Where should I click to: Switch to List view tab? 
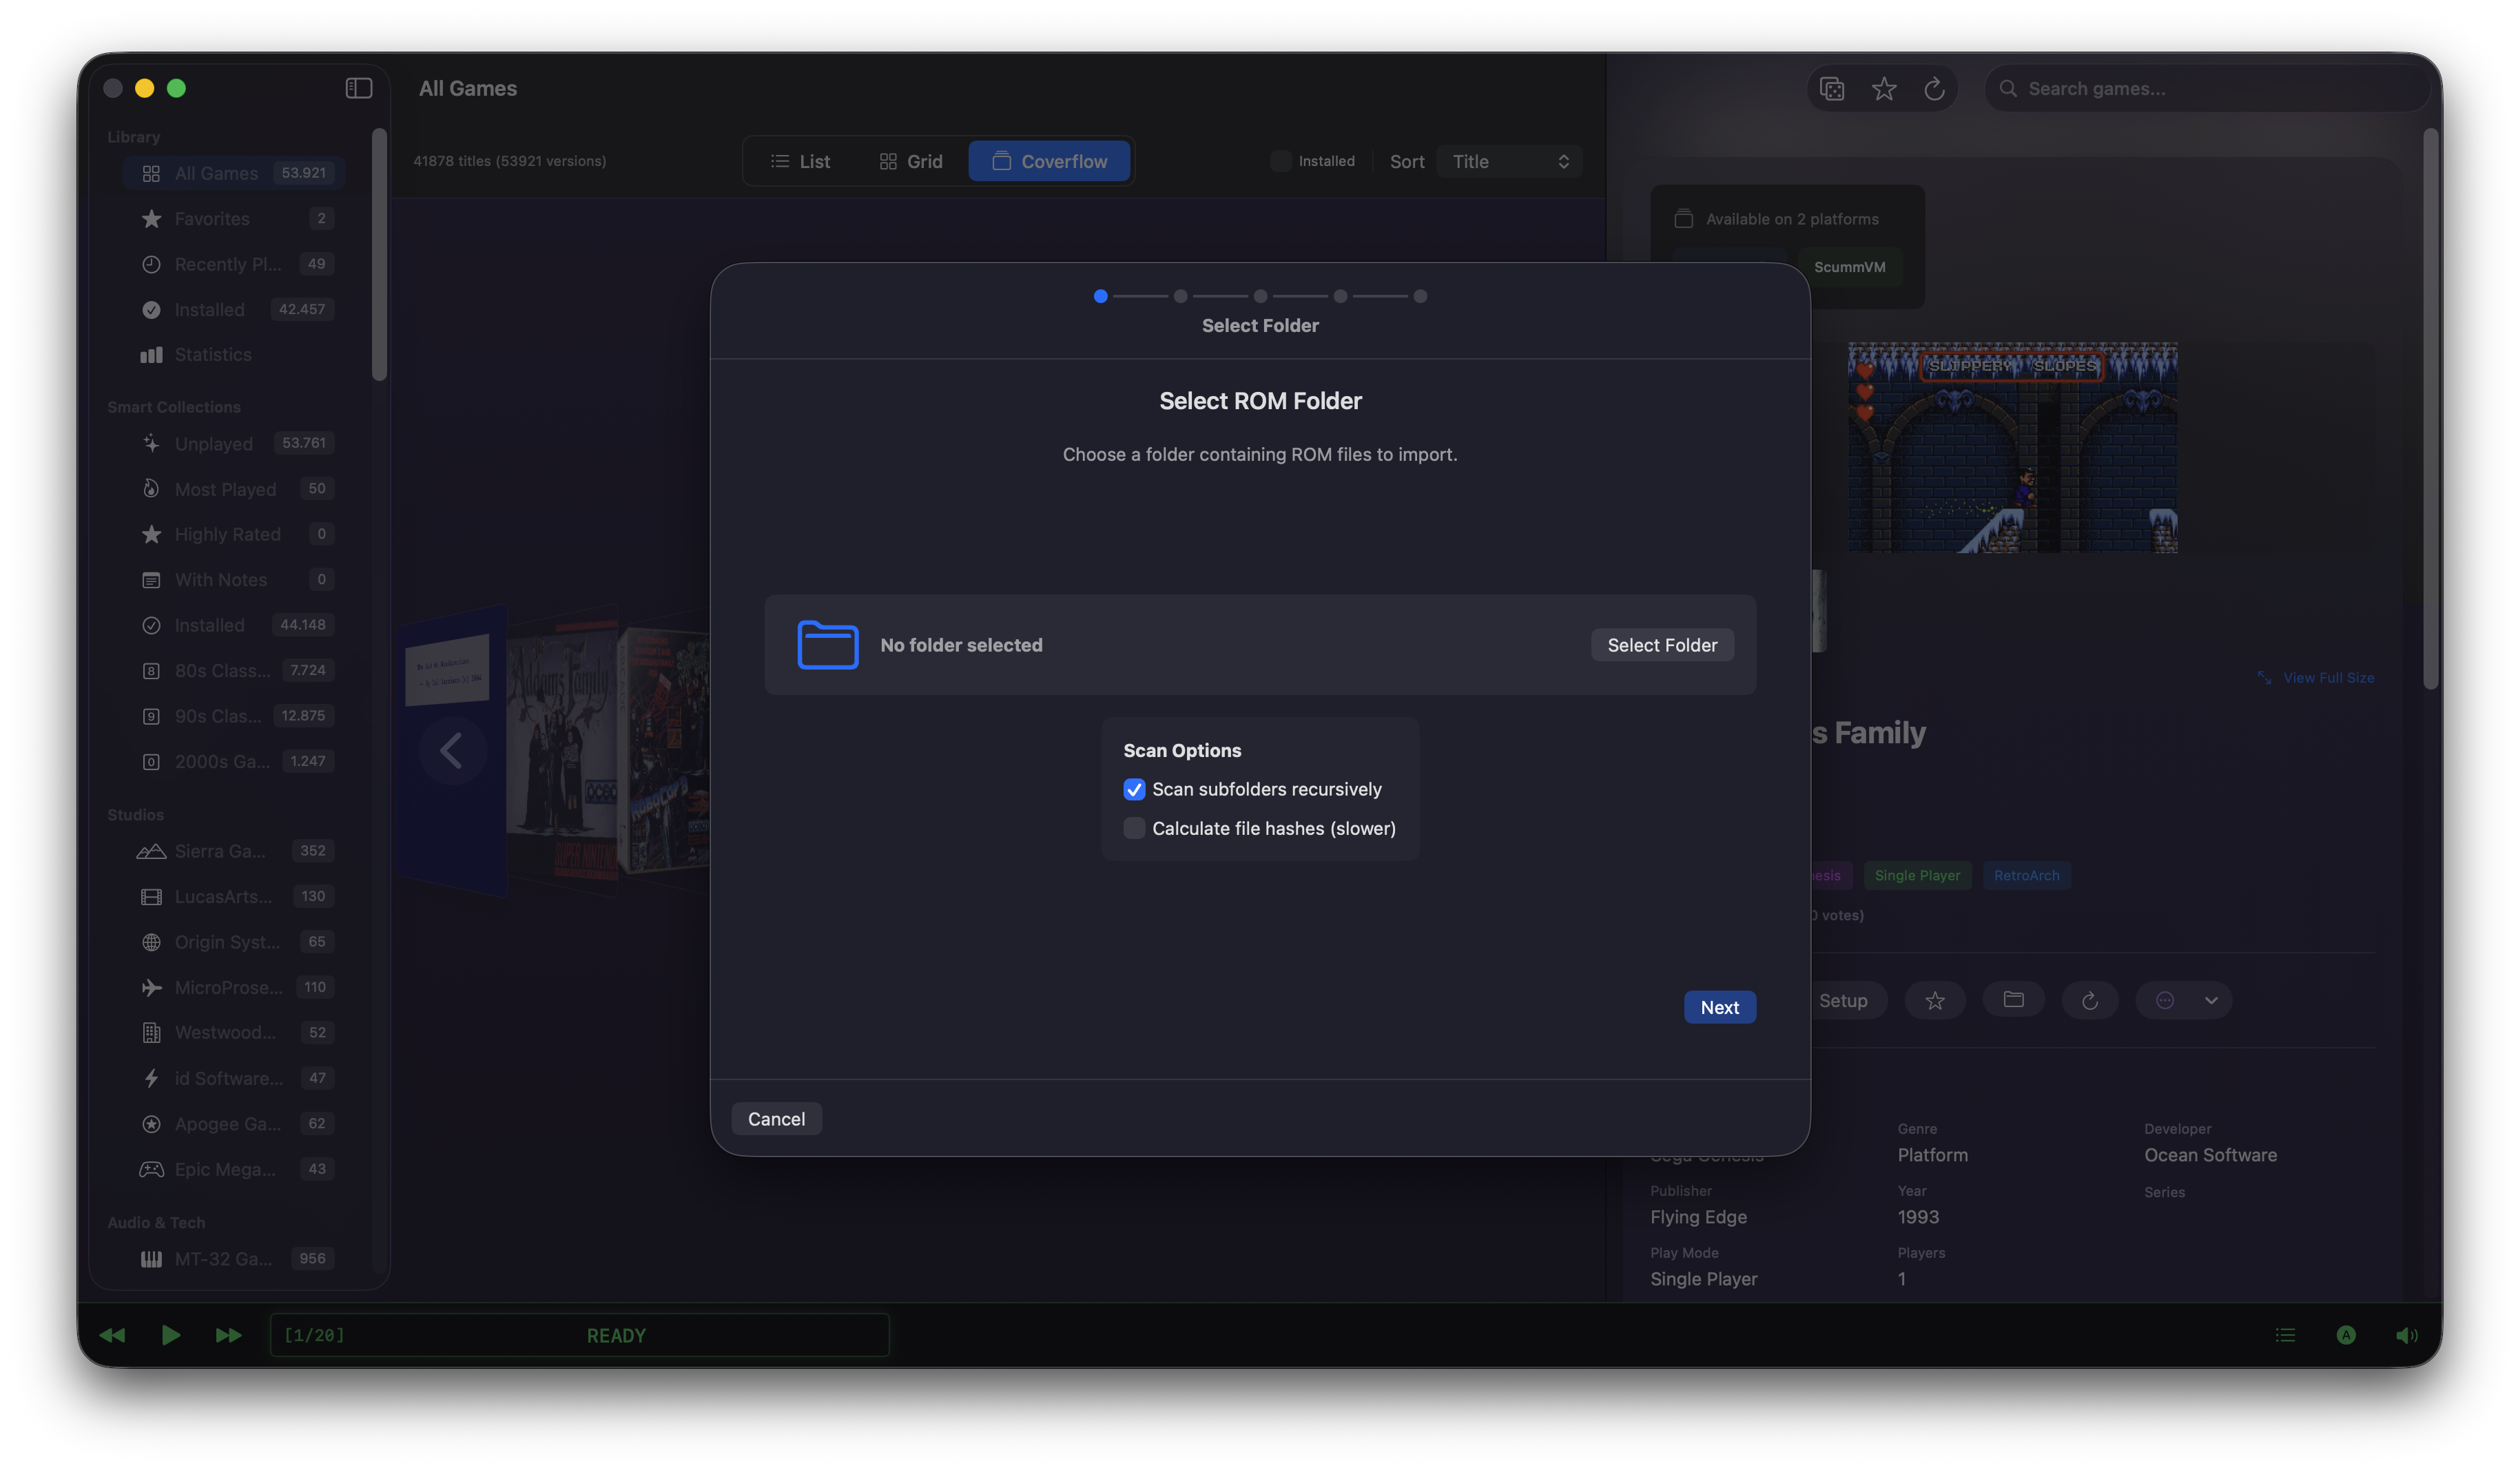[x=800, y=161]
